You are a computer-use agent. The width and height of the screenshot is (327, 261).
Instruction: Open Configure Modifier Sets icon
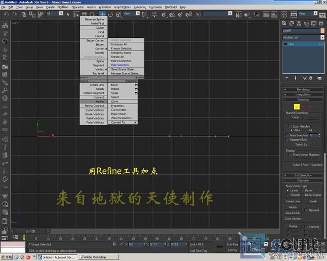[x=319, y=78]
